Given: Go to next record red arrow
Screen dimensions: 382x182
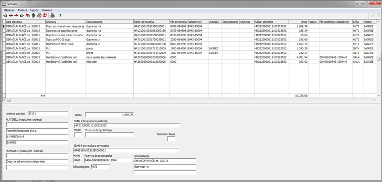Looking at the screenshot, I should (x=16, y=16).
